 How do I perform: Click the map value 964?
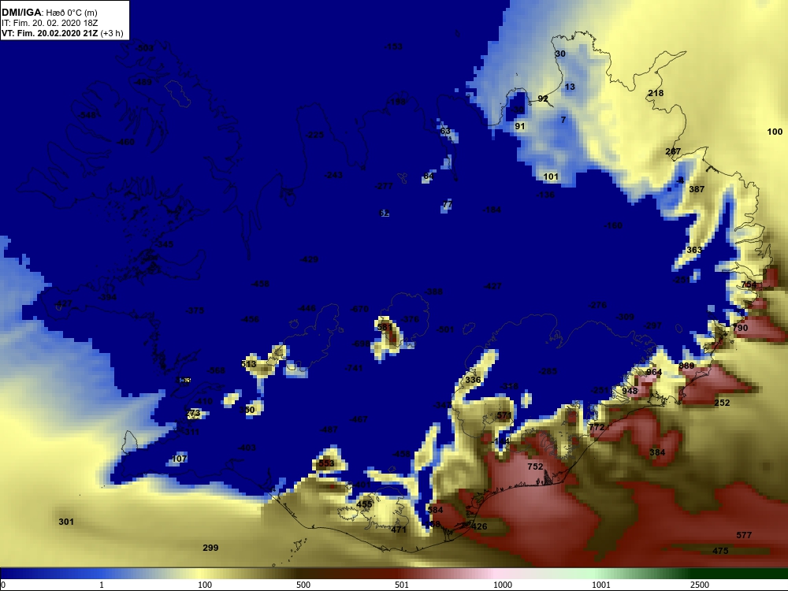(x=654, y=373)
